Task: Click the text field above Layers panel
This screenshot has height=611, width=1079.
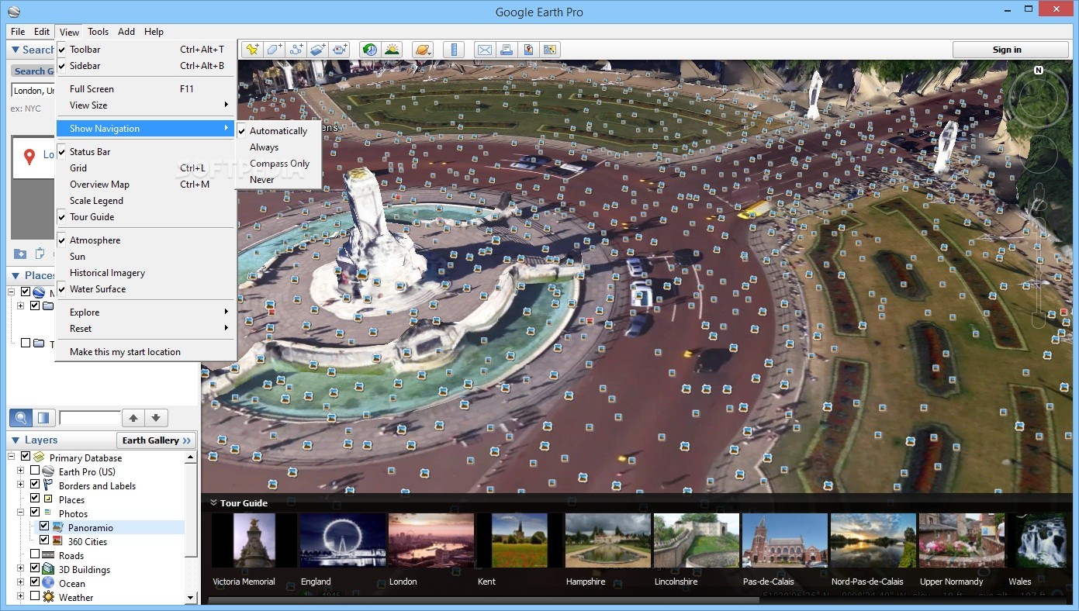Action: click(x=89, y=418)
